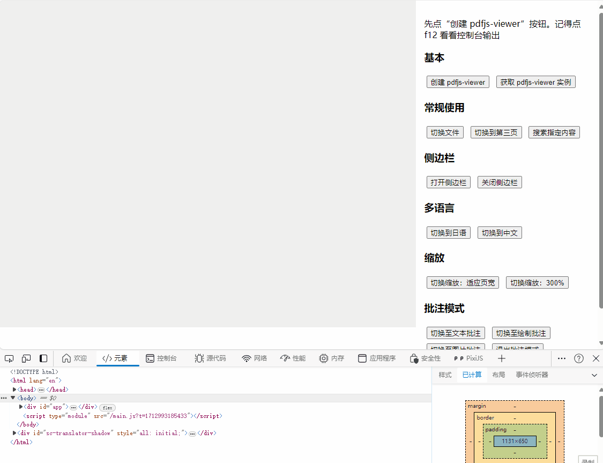The width and height of the screenshot is (603, 463).
Task: Switch to the 布局 (Layout) sidebar tab
Action: pyautogui.click(x=498, y=375)
